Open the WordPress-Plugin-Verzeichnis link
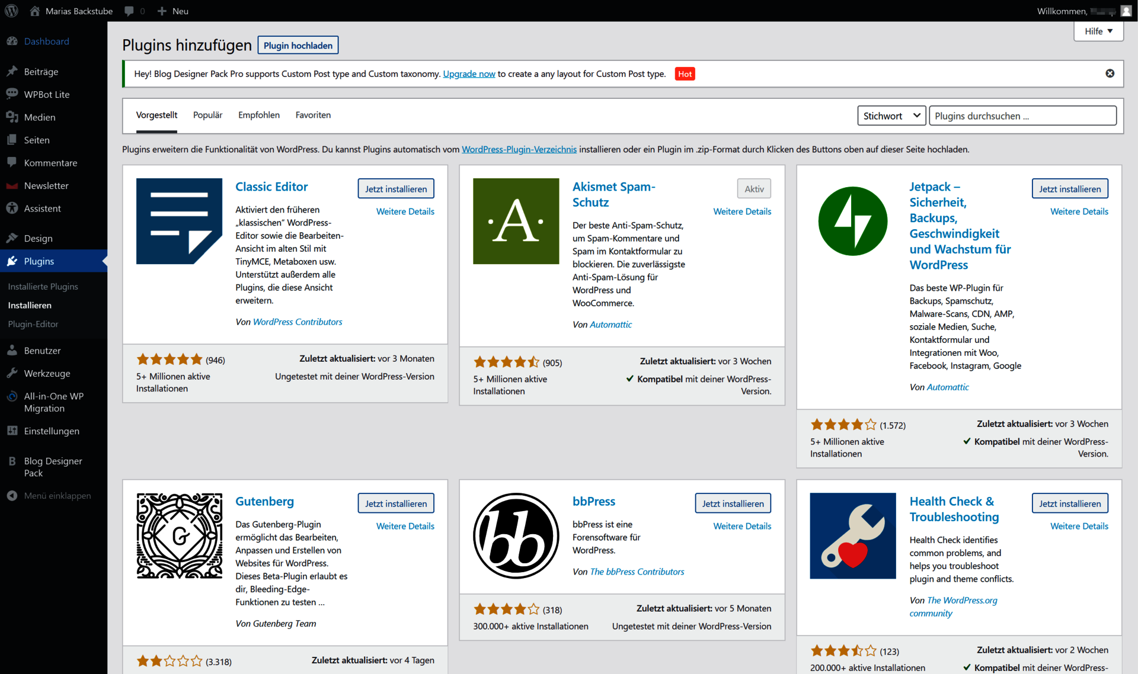 tap(519, 149)
